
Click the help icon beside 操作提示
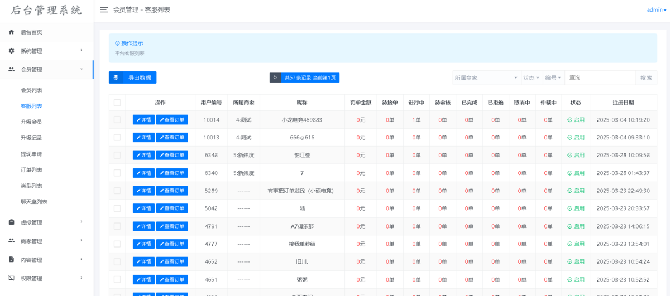pyautogui.click(x=117, y=43)
